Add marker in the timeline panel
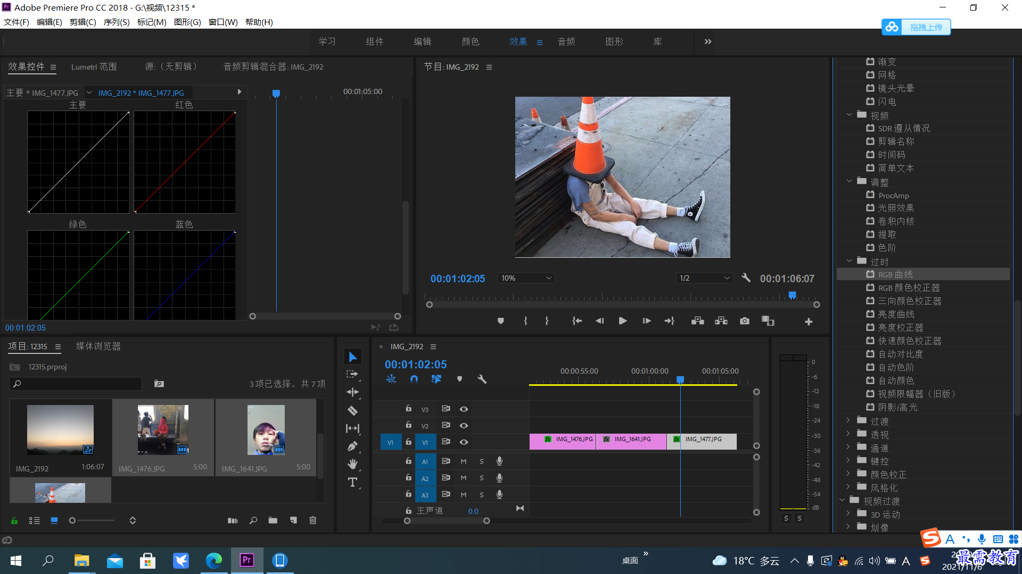Image resolution: width=1022 pixels, height=574 pixels. click(460, 379)
